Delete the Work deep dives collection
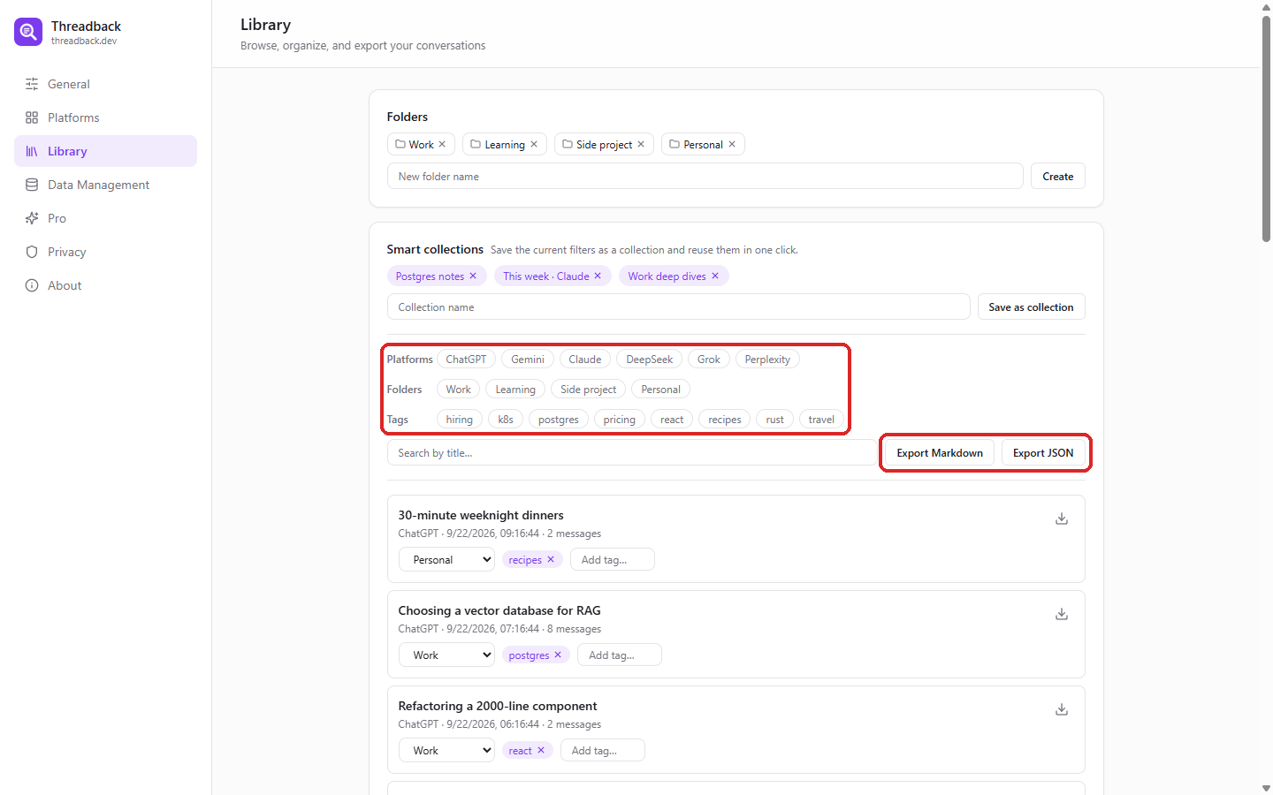This screenshot has height=795, width=1273. click(715, 276)
